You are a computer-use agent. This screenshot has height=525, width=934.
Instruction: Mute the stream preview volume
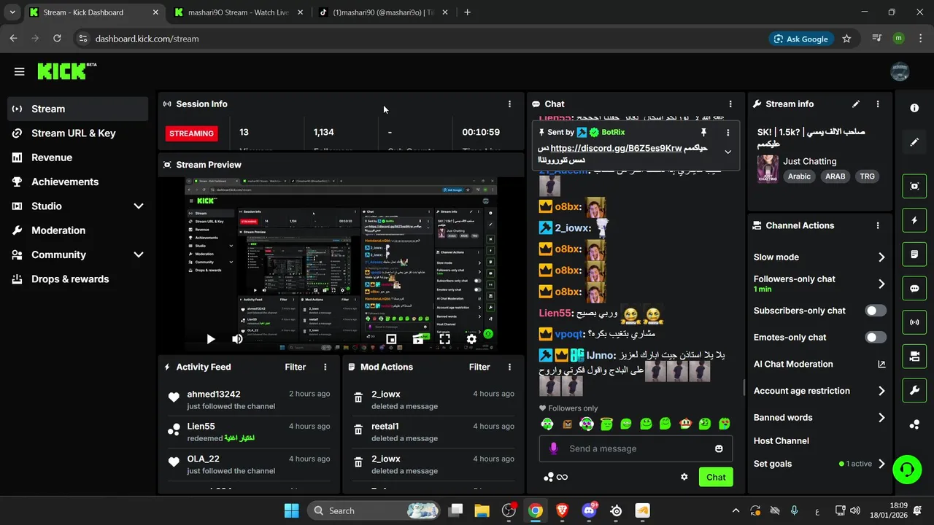(237, 339)
